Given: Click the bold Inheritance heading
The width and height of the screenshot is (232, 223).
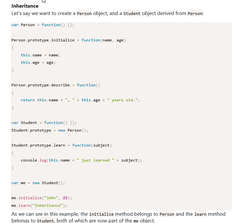Looking at the screenshot, I should click(x=25, y=6).
